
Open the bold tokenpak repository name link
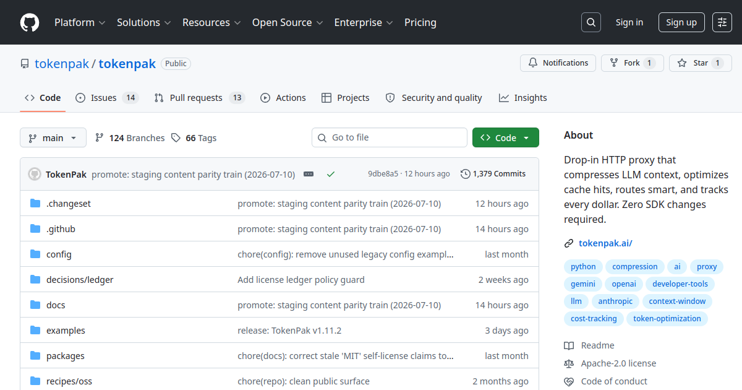tap(127, 64)
